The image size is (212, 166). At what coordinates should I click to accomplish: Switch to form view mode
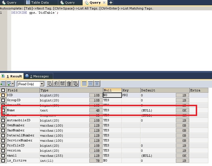[90, 84]
